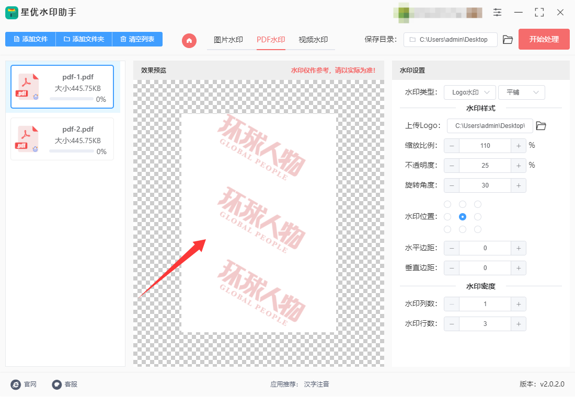Decrease watermark row count
Screen dimensions: 575x397
[452, 324]
